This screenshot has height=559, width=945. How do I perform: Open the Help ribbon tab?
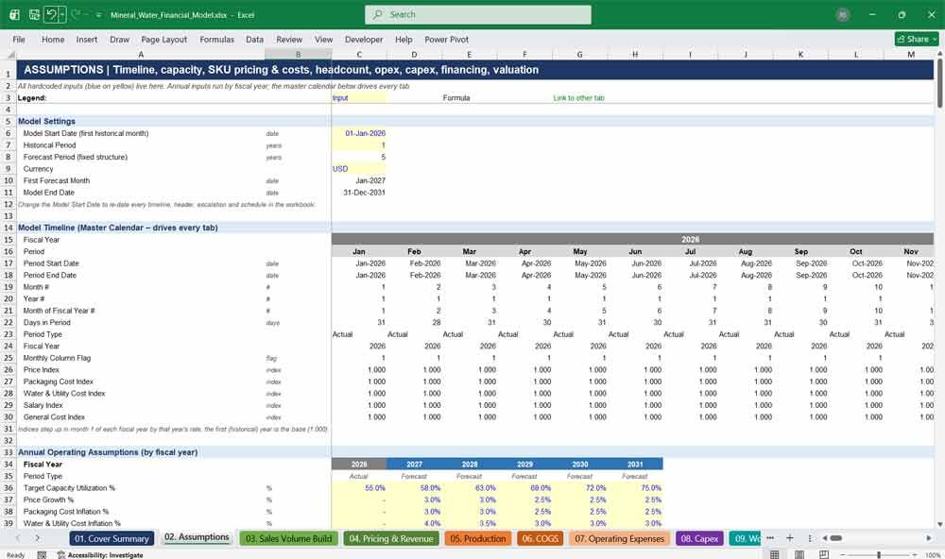[404, 39]
